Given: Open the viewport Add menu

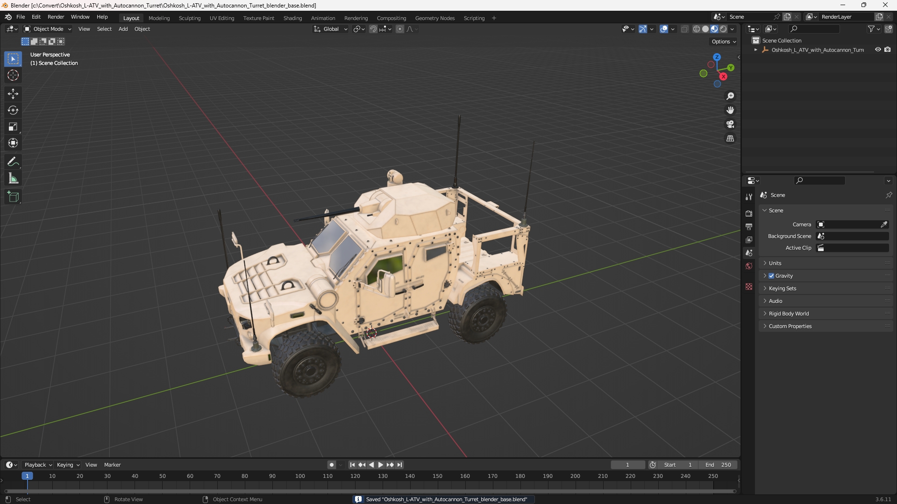Looking at the screenshot, I should tap(123, 29).
